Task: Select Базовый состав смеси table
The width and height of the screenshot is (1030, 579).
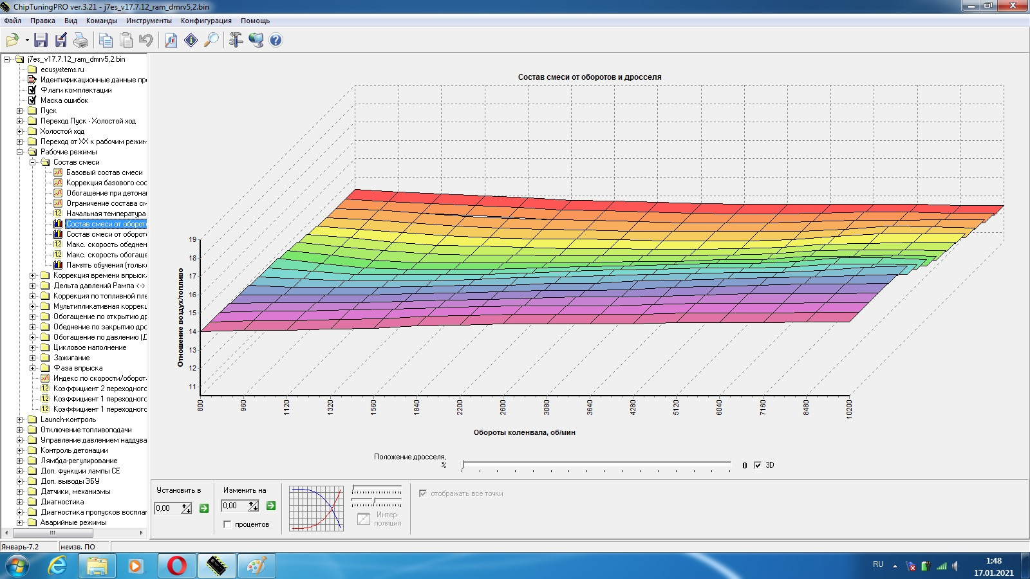Action: [104, 172]
